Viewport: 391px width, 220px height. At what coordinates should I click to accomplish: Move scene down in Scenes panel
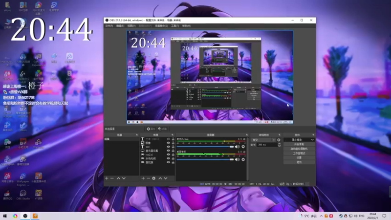124,178
